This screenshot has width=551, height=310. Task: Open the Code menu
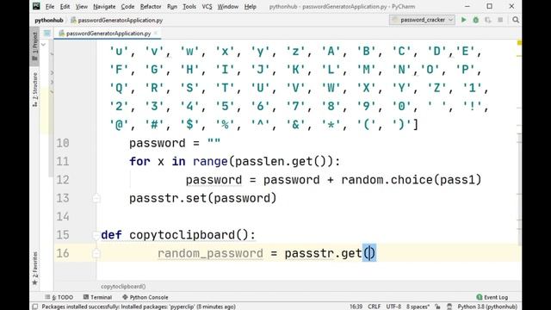coord(127,6)
